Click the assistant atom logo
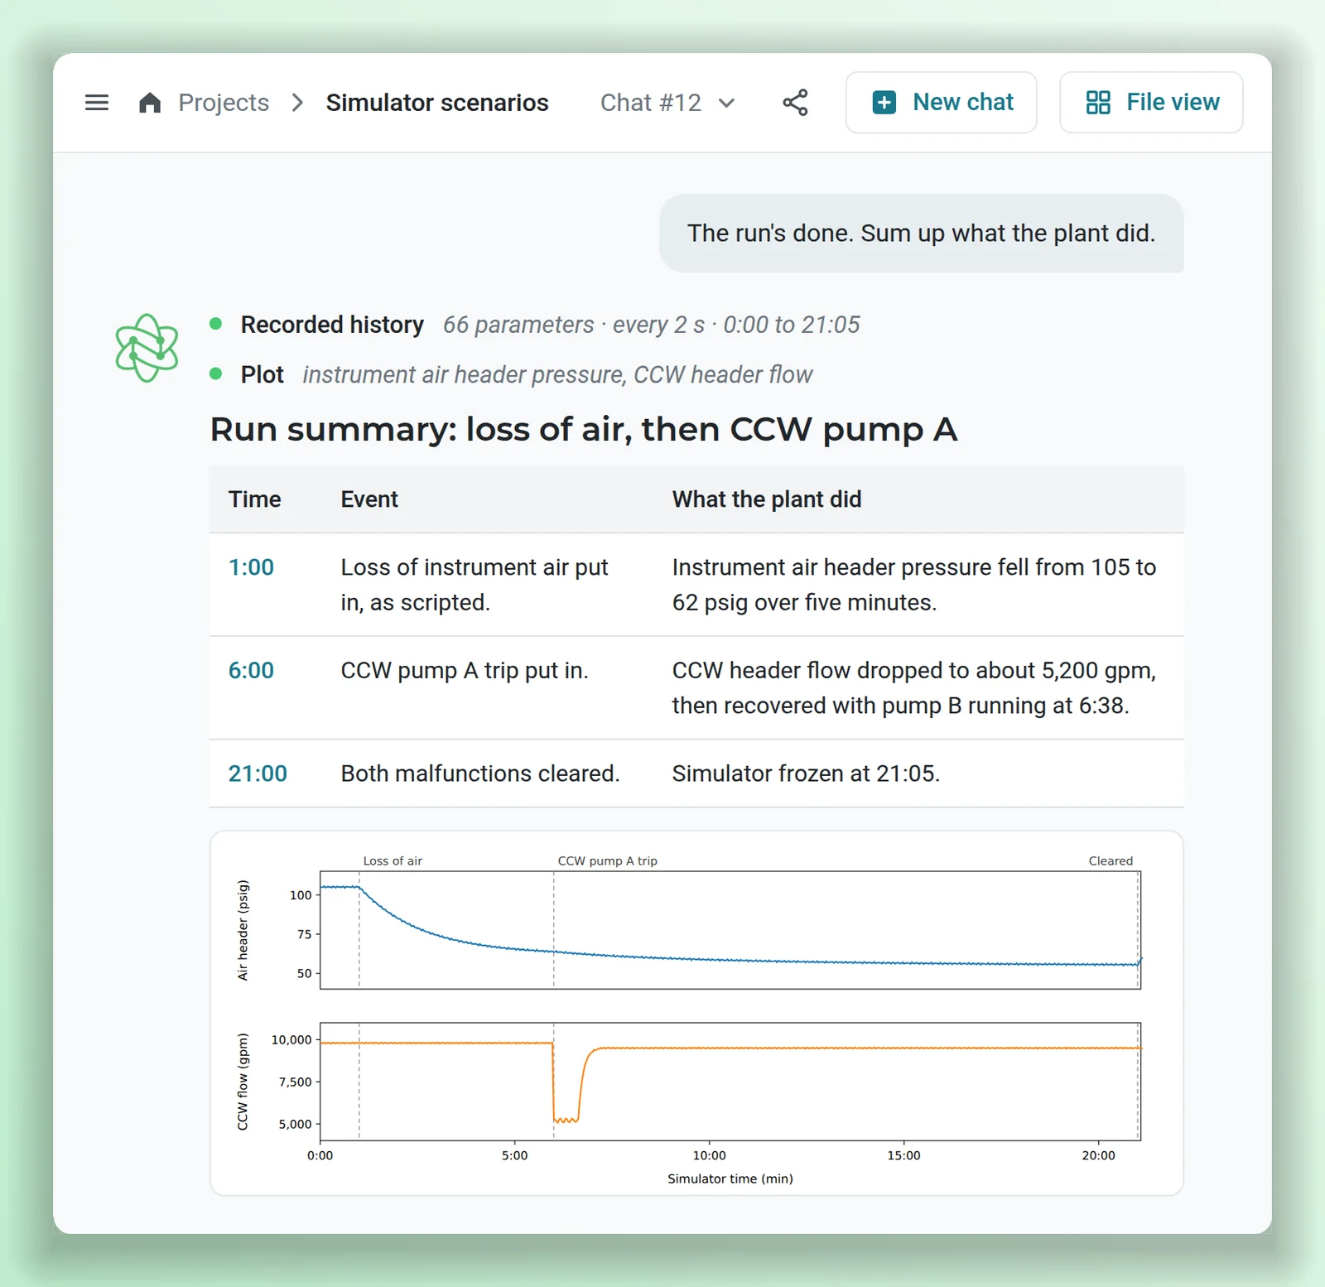1325x1287 pixels. pyautogui.click(x=147, y=348)
